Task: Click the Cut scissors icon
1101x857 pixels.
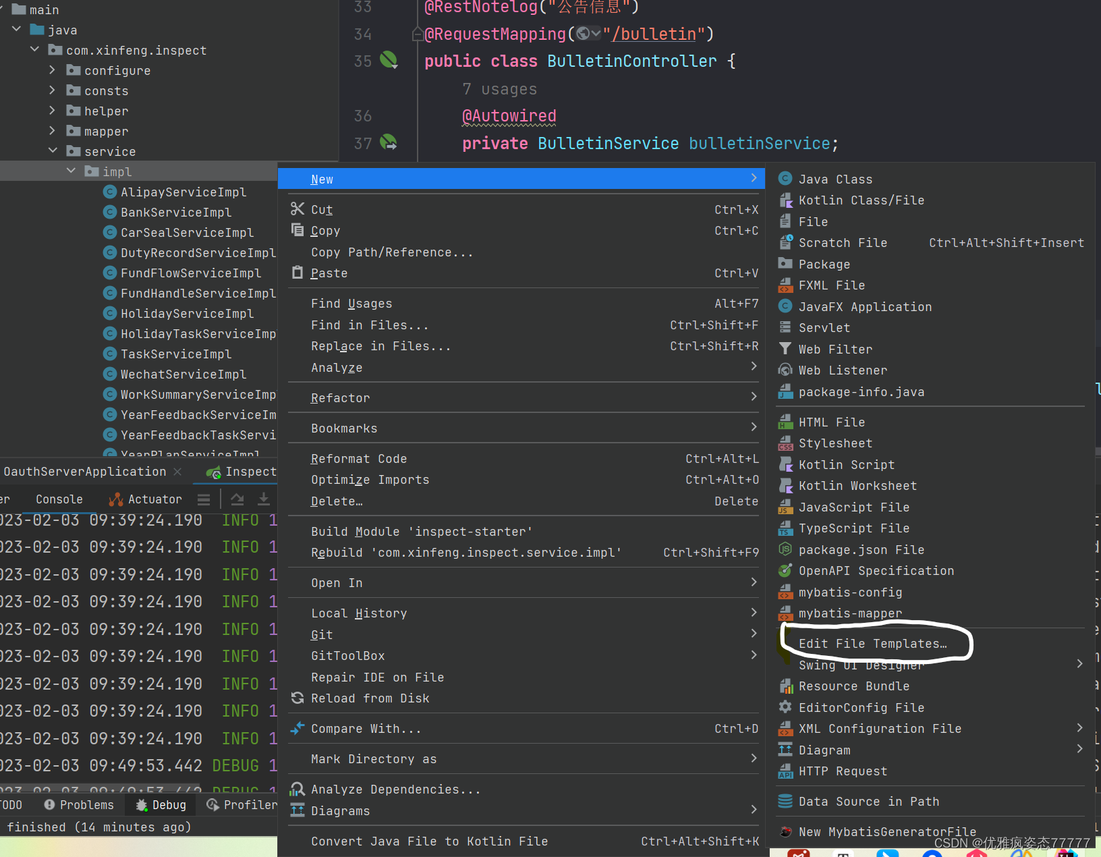Action: point(298,209)
